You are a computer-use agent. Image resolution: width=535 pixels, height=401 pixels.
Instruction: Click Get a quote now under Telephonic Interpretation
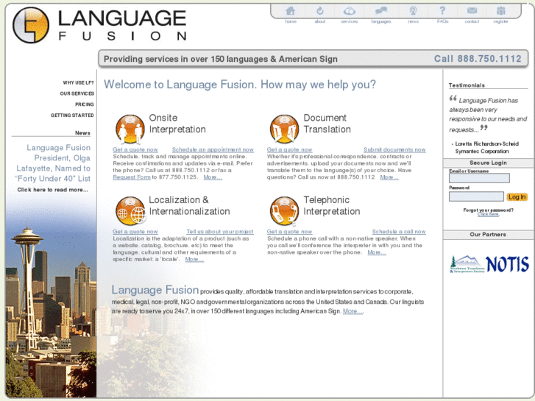289,231
